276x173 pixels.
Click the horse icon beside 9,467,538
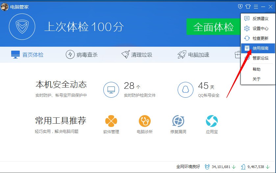click(x=243, y=167)
